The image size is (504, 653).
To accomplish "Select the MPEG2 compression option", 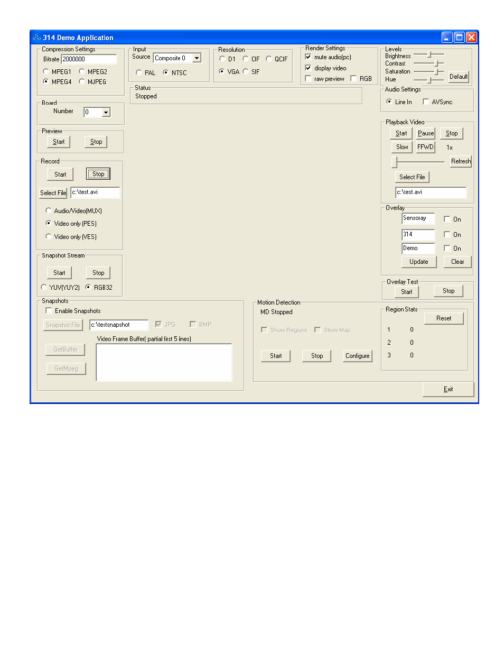I will (82, 71).
